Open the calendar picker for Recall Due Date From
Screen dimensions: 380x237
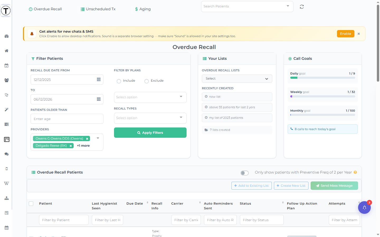pos(99,80)
